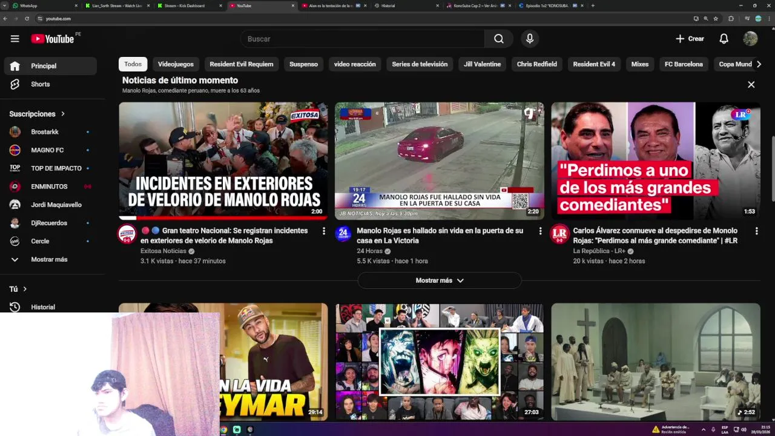Open a new browser tab
The height and width of the screenshot is (436, 775).
[x=592, y=5]
